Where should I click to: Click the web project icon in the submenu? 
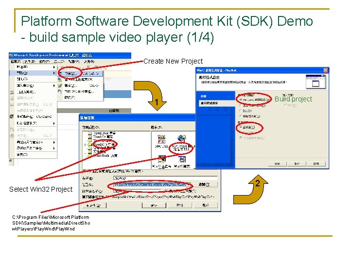tap(60, 80)
